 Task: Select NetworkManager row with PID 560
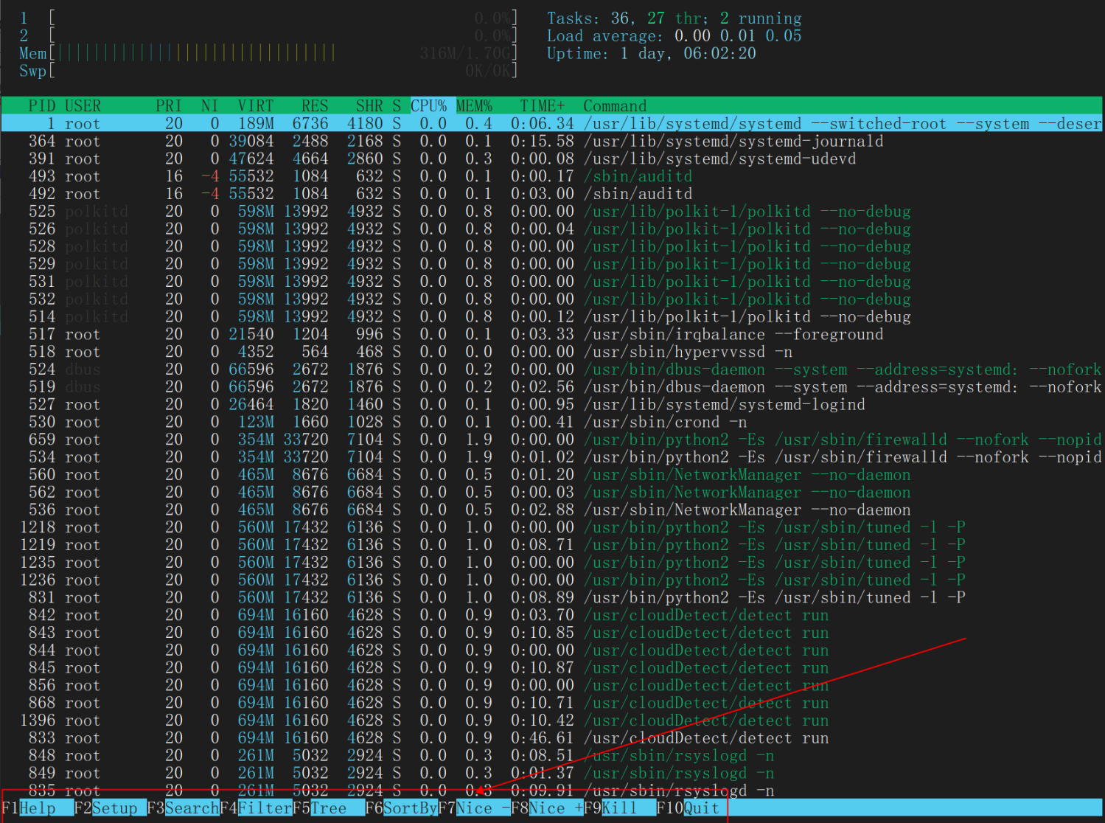tap(552, 475)
